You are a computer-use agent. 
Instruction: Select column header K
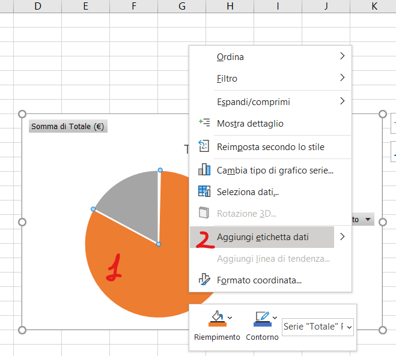(374, 6)
